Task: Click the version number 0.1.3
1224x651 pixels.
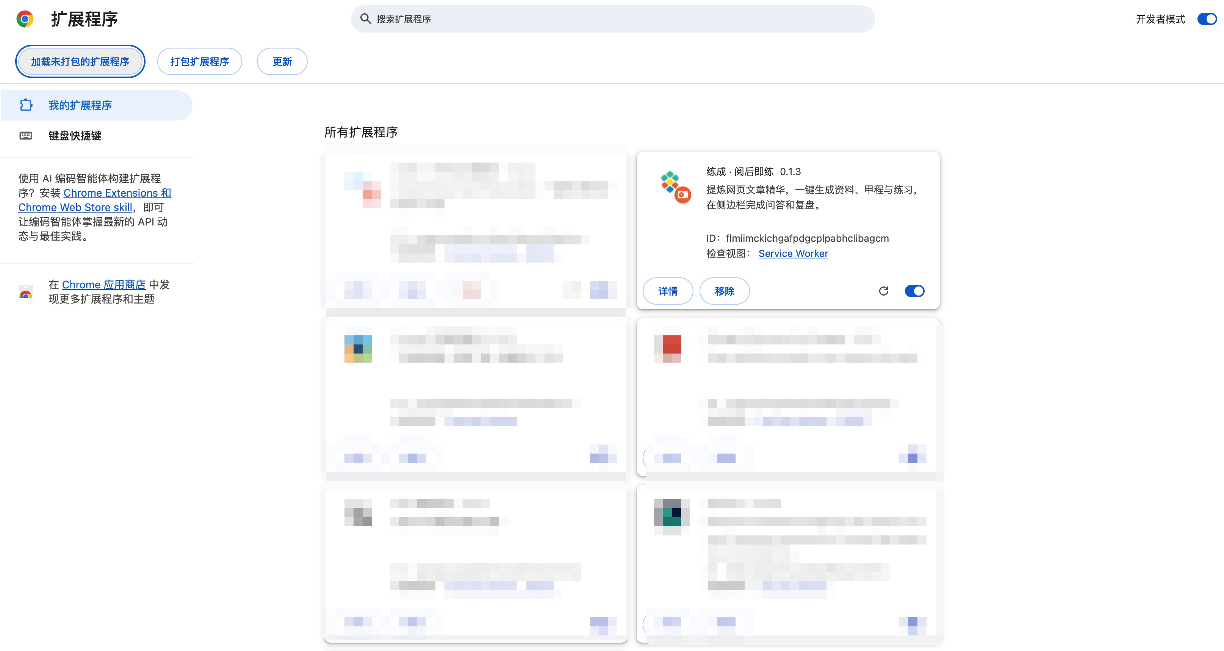Action: [790, 172]
